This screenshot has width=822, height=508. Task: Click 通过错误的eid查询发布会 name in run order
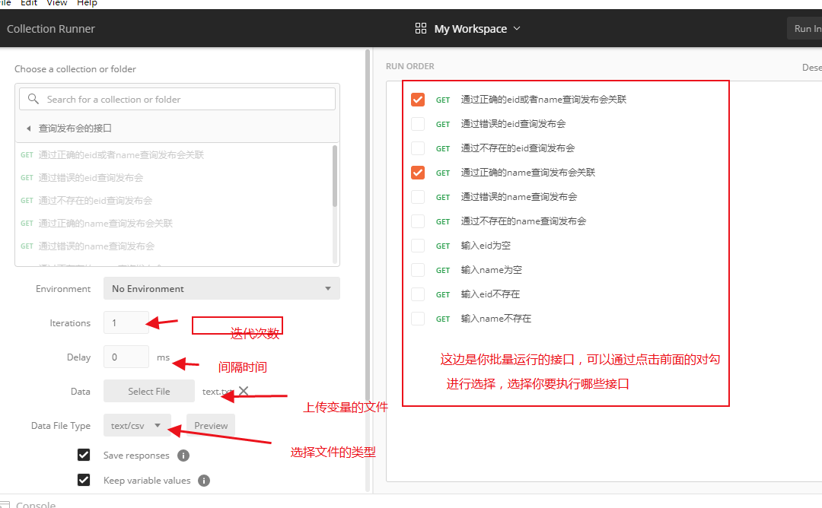[513, 124]
